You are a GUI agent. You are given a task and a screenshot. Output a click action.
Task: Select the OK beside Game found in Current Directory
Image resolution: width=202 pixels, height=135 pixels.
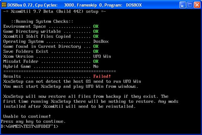96,47
